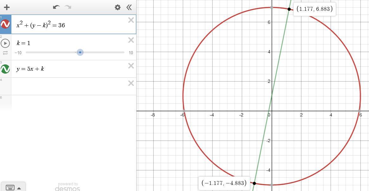369x191 pixels.
Task: Click the k slider thumb
Action: [x=80, y=52]
